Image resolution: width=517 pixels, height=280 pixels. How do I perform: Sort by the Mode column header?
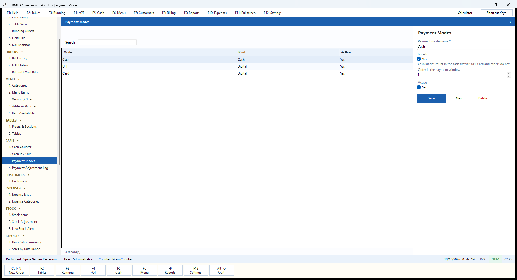coord(149,52)
